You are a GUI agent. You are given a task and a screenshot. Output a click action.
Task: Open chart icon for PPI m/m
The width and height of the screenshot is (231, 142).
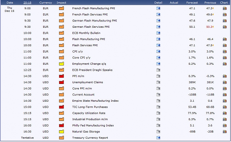(225, 76)
